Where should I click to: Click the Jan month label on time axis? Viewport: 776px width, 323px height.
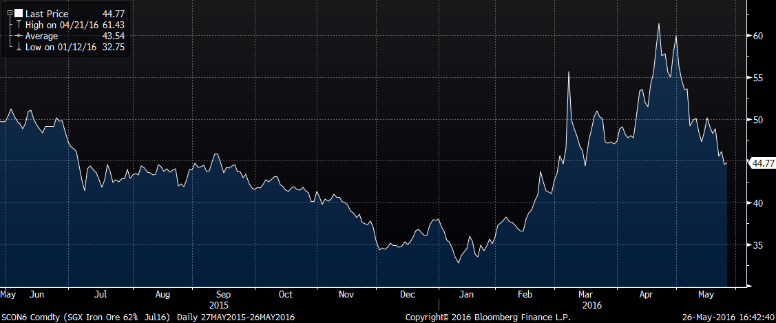[x=466, y=294]
